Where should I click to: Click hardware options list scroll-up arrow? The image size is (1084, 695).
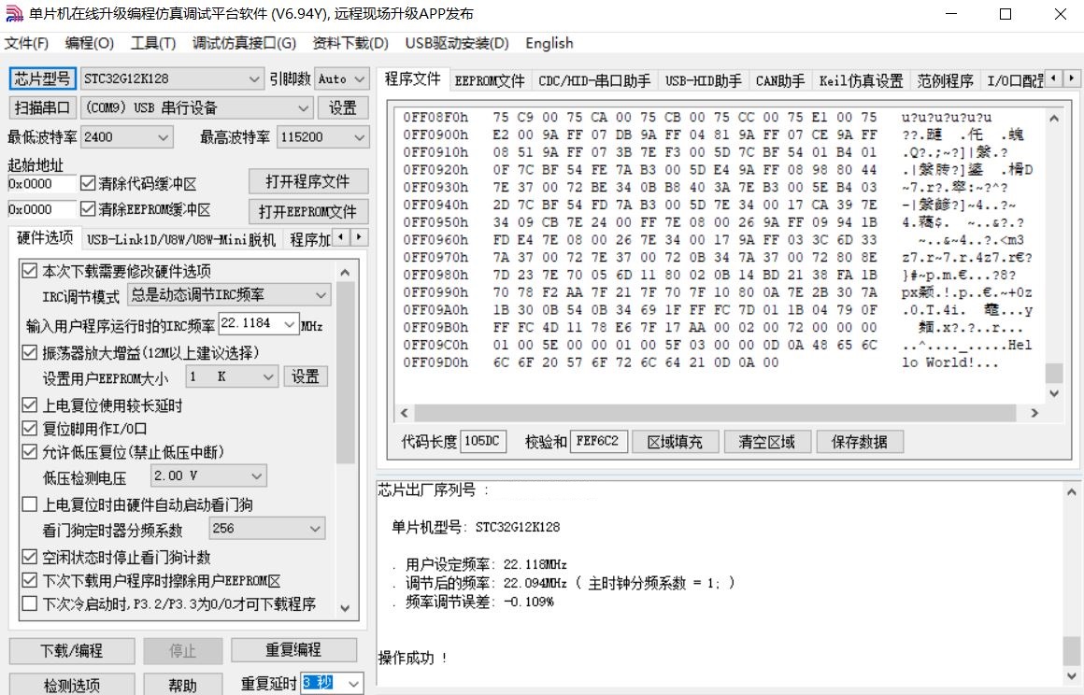point(345,272)
